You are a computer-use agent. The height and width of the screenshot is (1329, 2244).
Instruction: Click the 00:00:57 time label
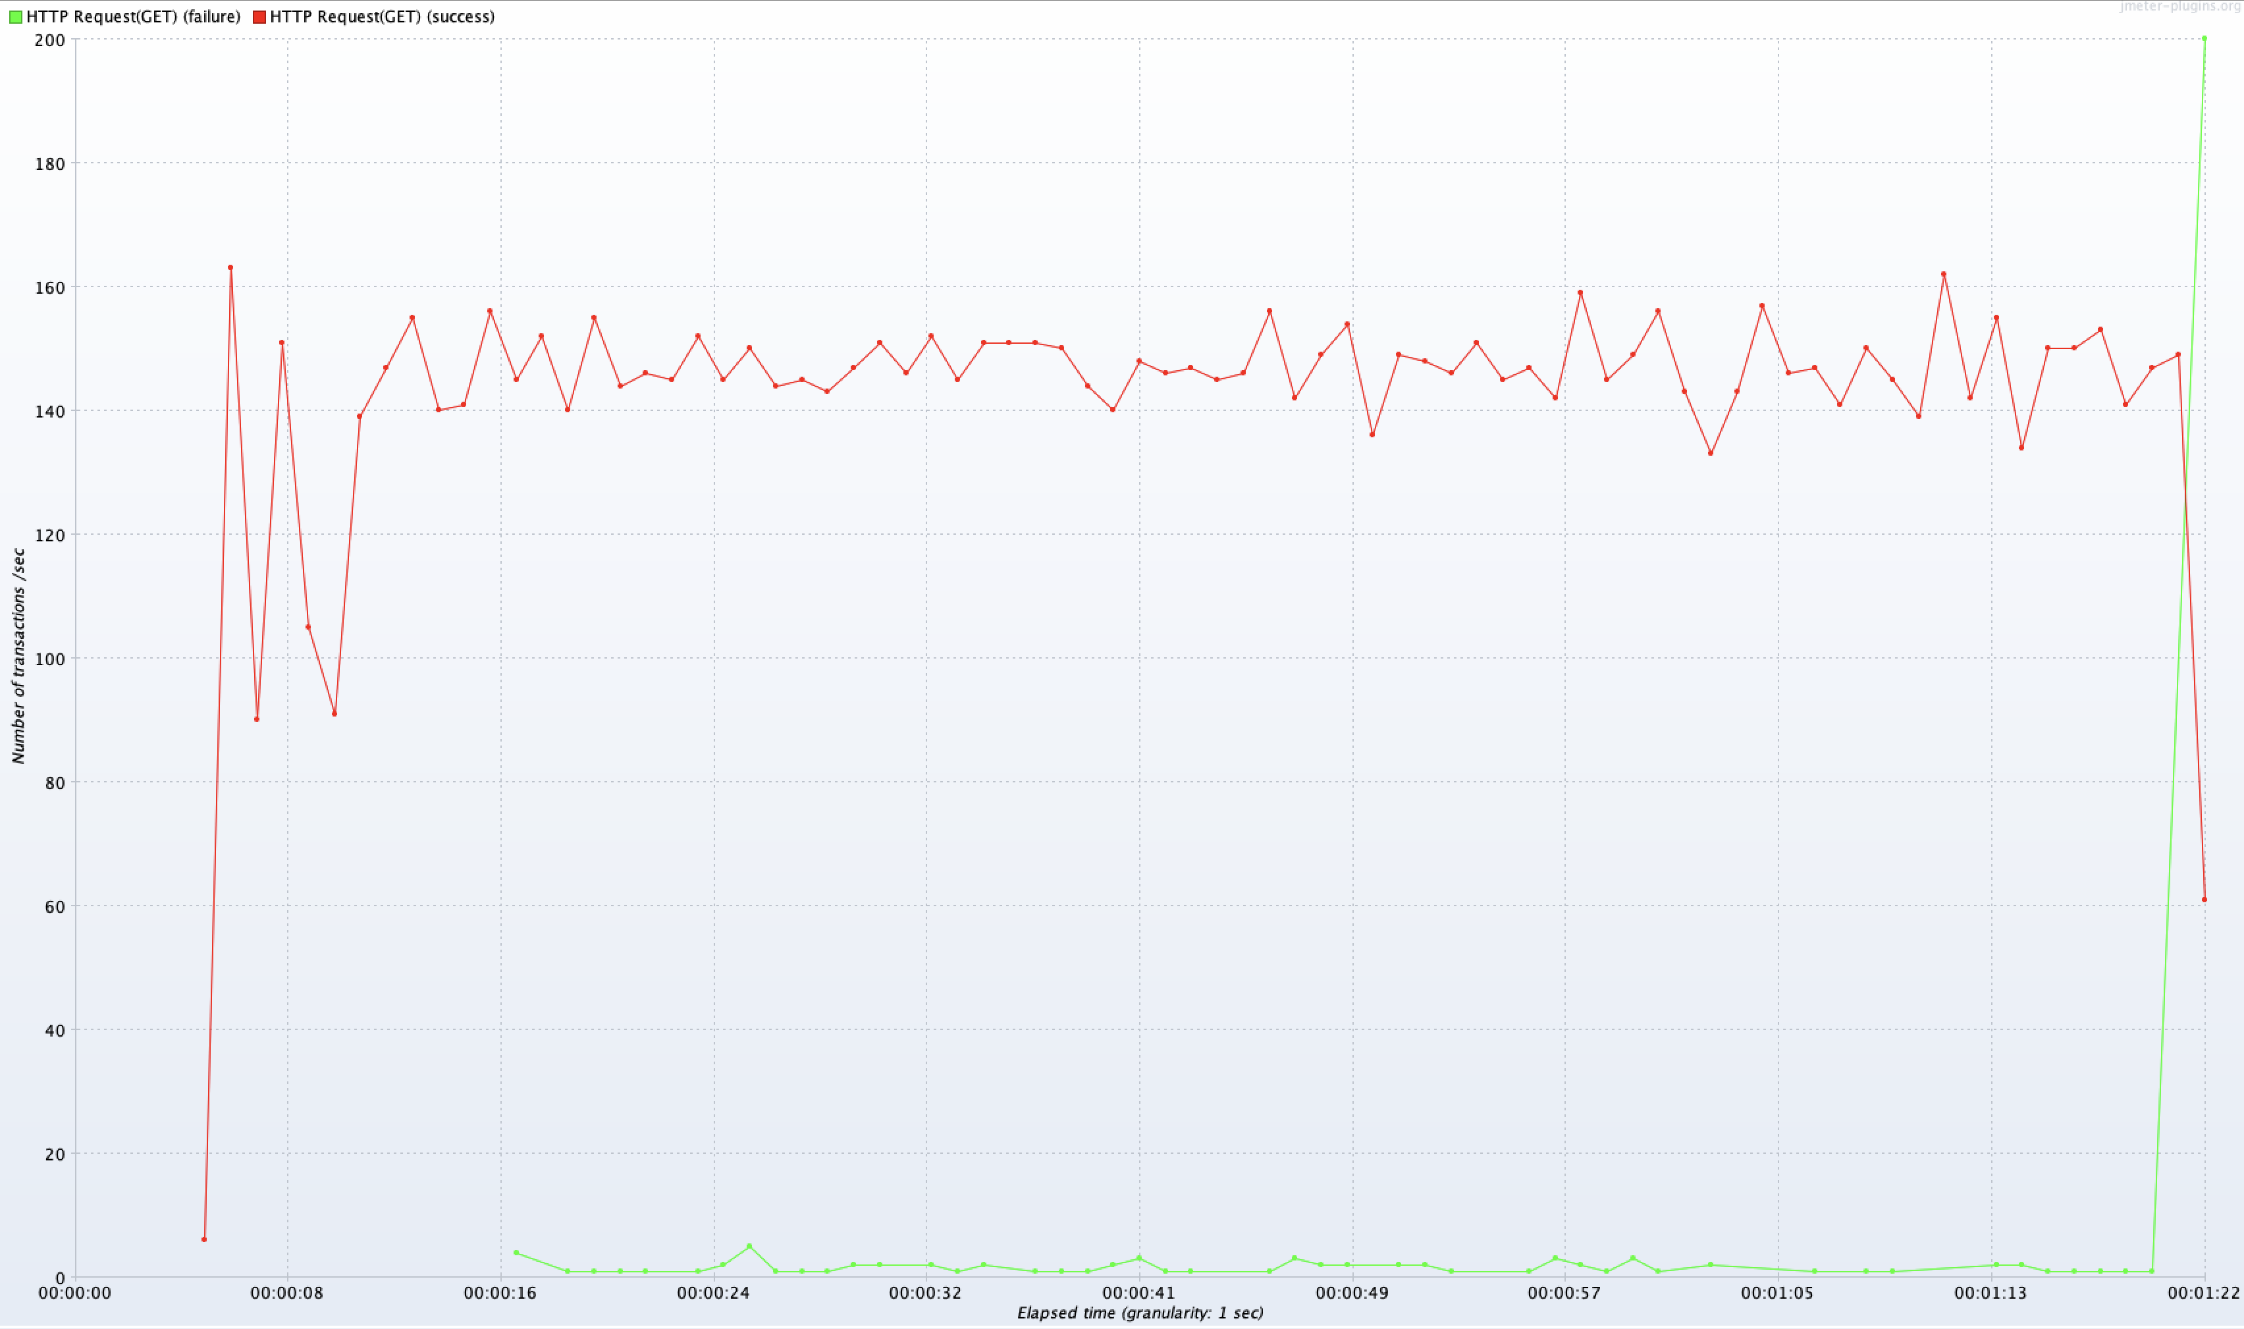coord(1564,1294)
